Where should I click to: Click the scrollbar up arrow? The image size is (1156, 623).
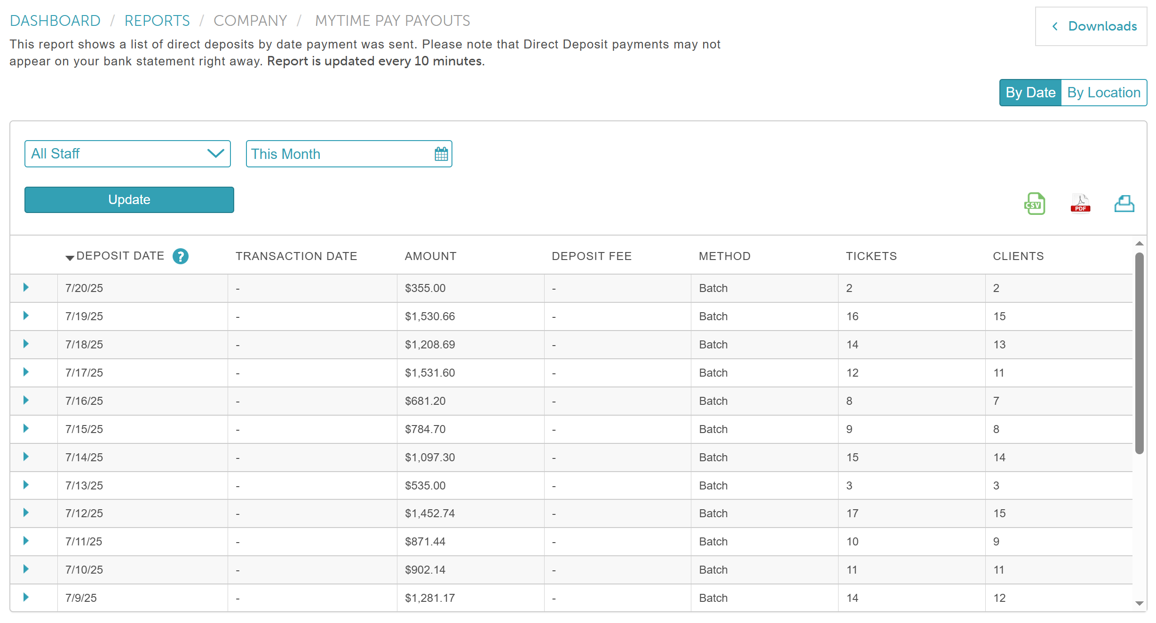1139,244
